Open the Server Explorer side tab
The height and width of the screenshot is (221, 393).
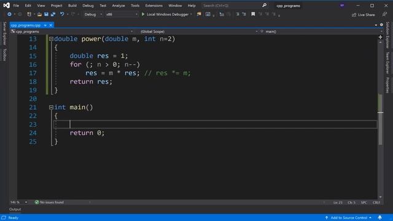point(4,34)
